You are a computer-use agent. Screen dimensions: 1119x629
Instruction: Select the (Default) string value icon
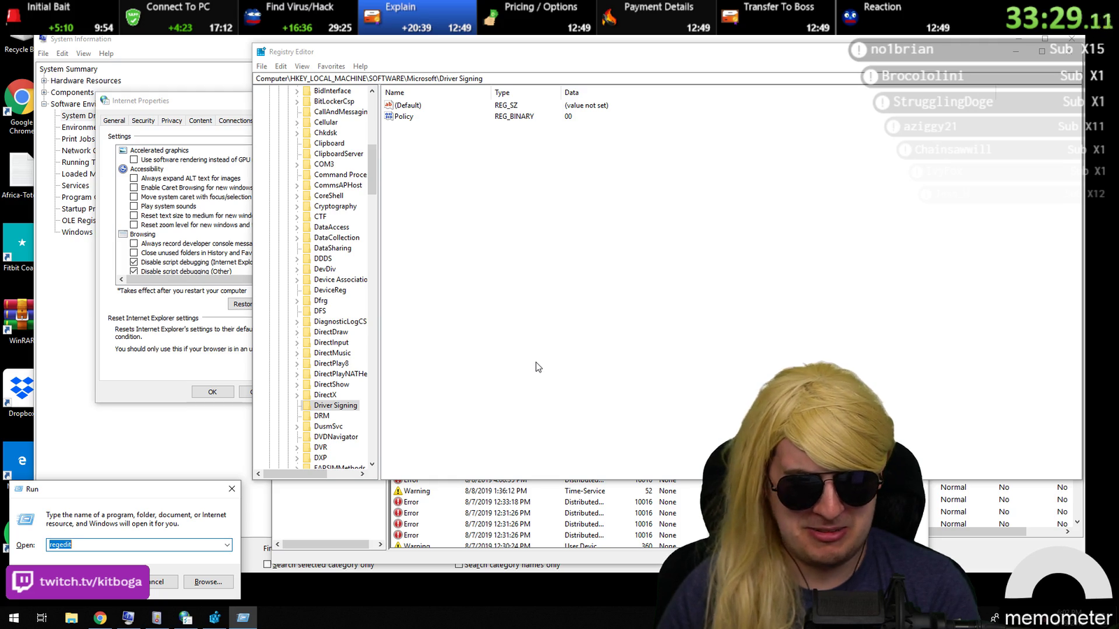tap(389, 105)
